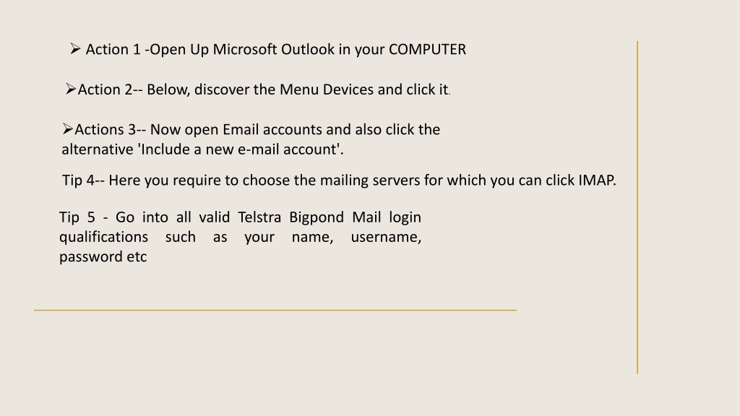Viewport: 740px width, 416px height.
Task: Click the quoted 'Include a new e-mail account' text
Action: pos(239,149)
